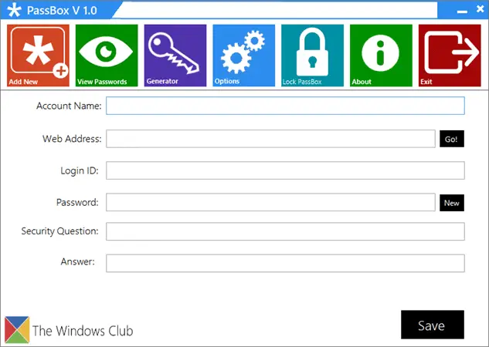Click the Security Question field

click(285, 231)
